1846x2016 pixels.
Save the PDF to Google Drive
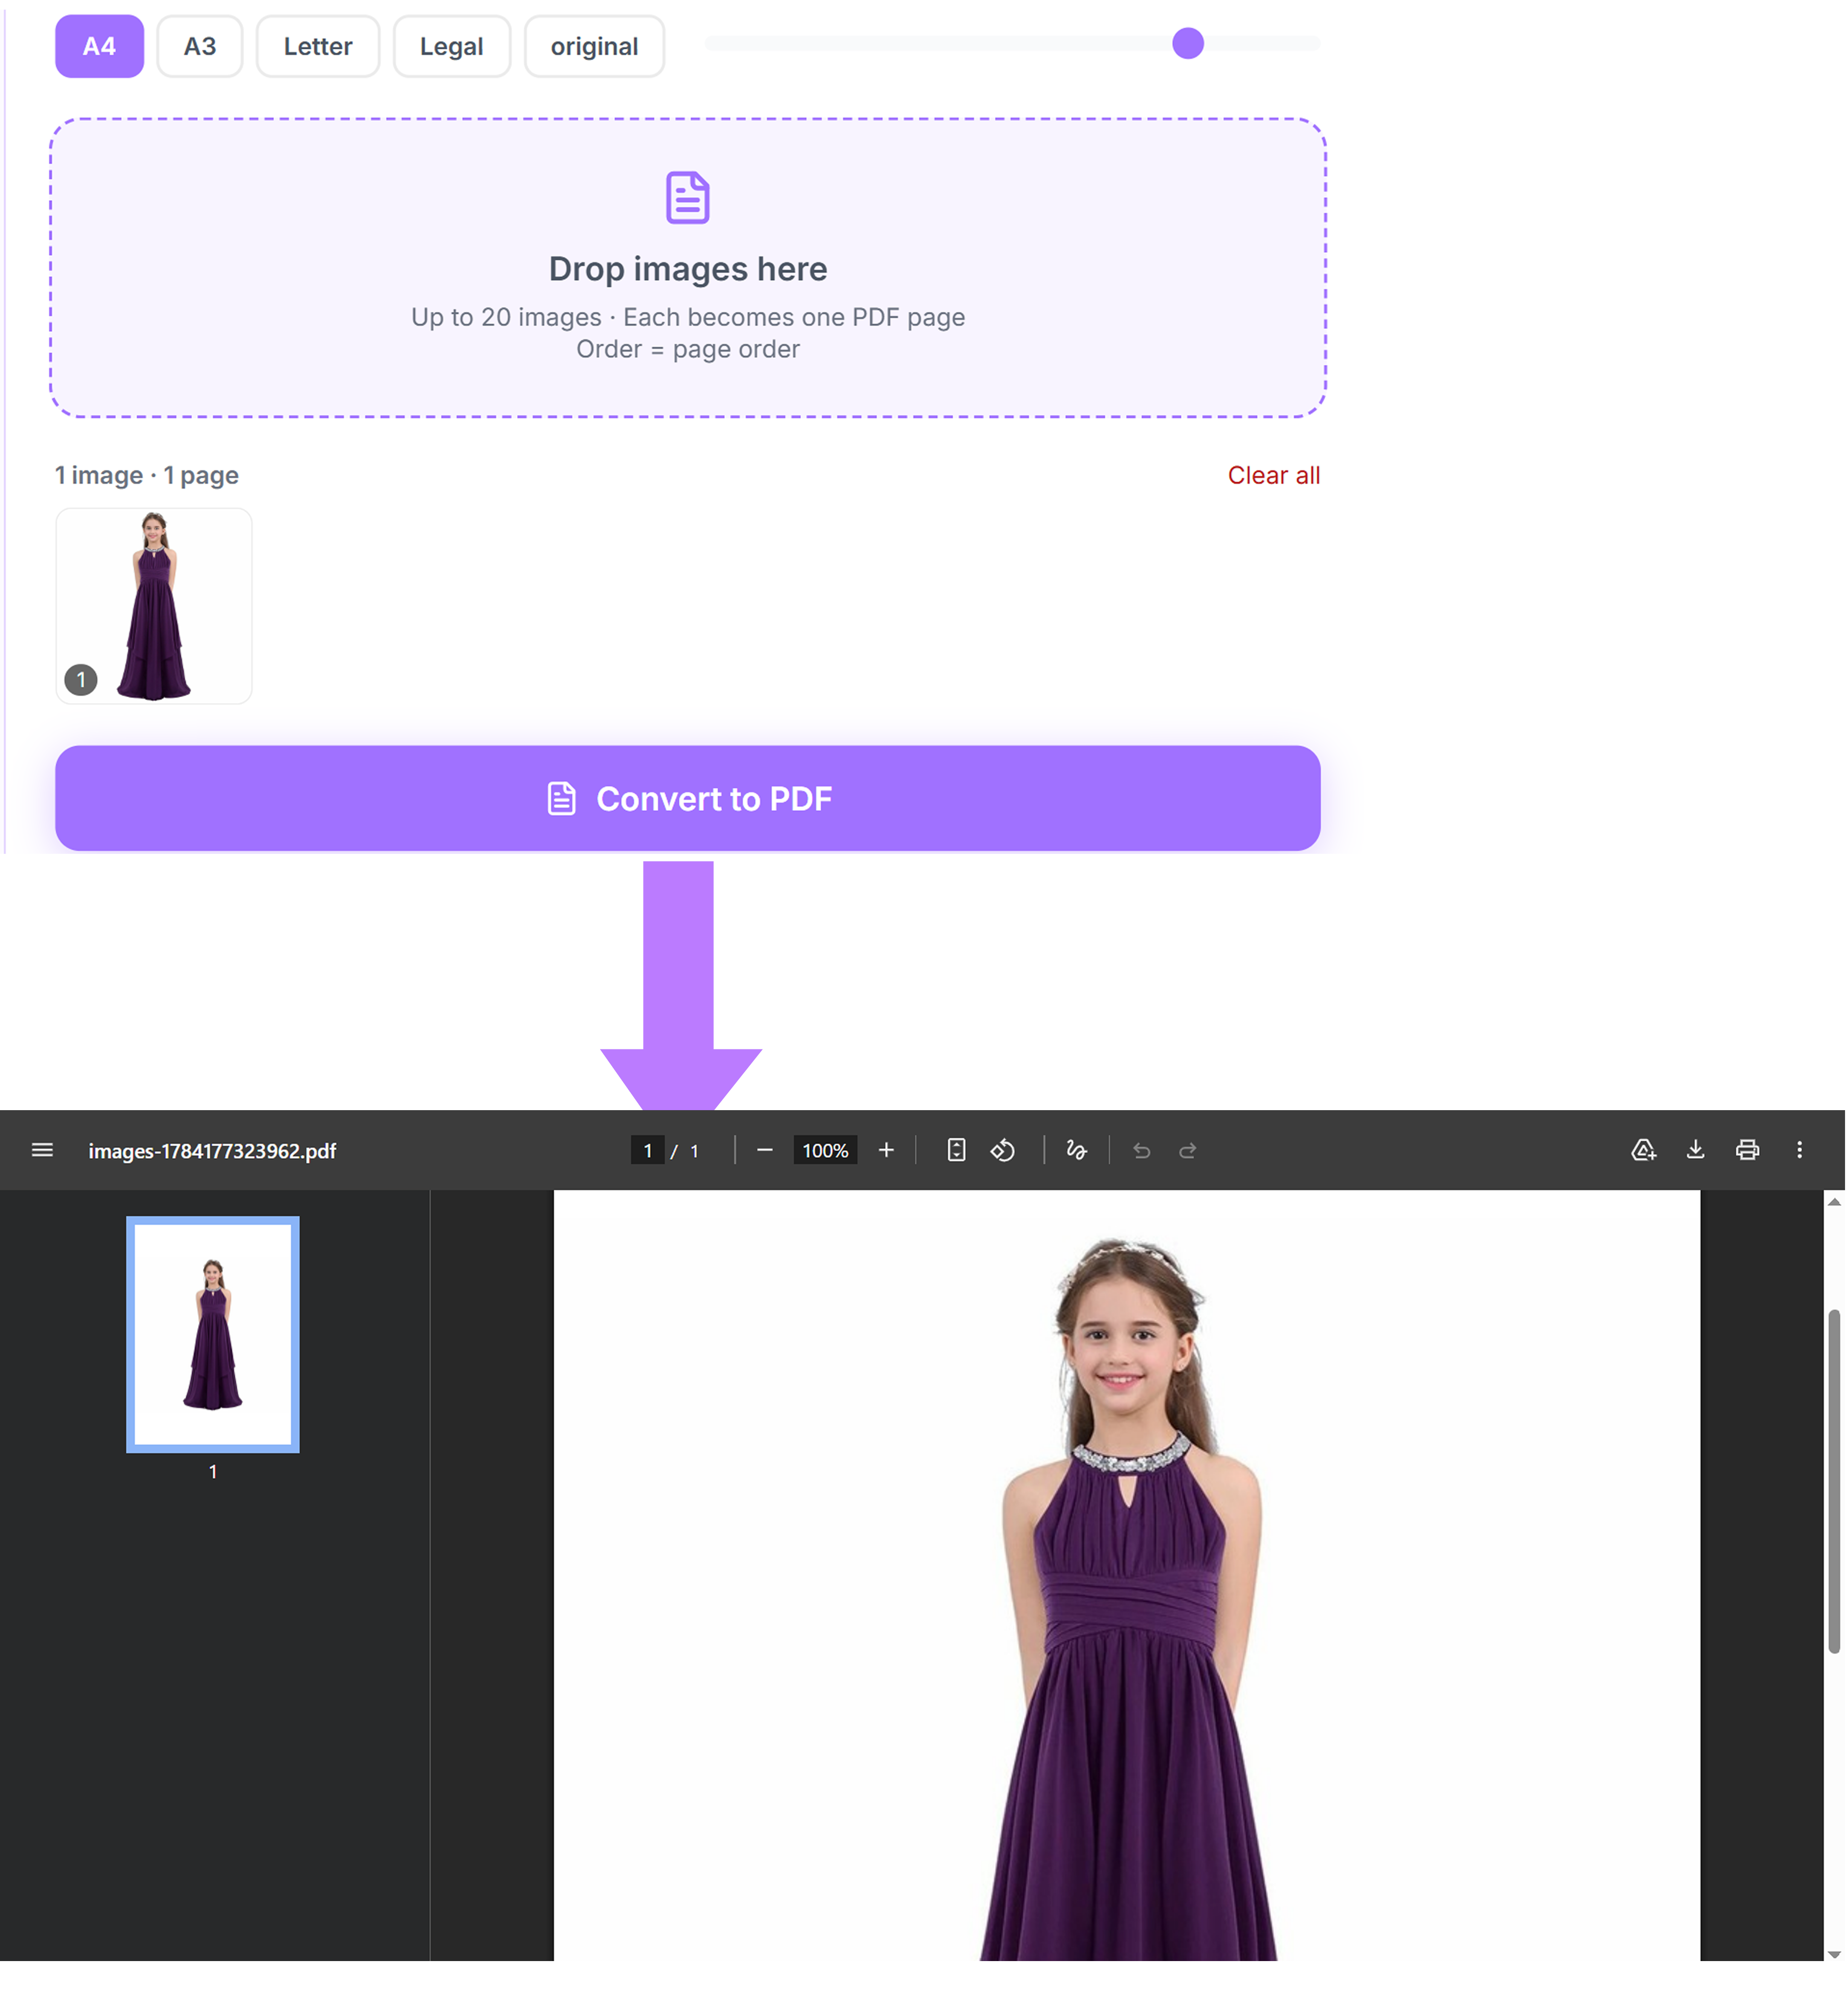point(1644,1150)
